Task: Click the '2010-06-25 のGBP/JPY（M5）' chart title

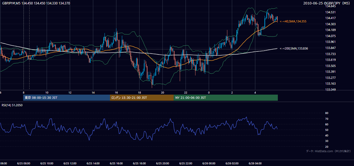Action: 327,3
